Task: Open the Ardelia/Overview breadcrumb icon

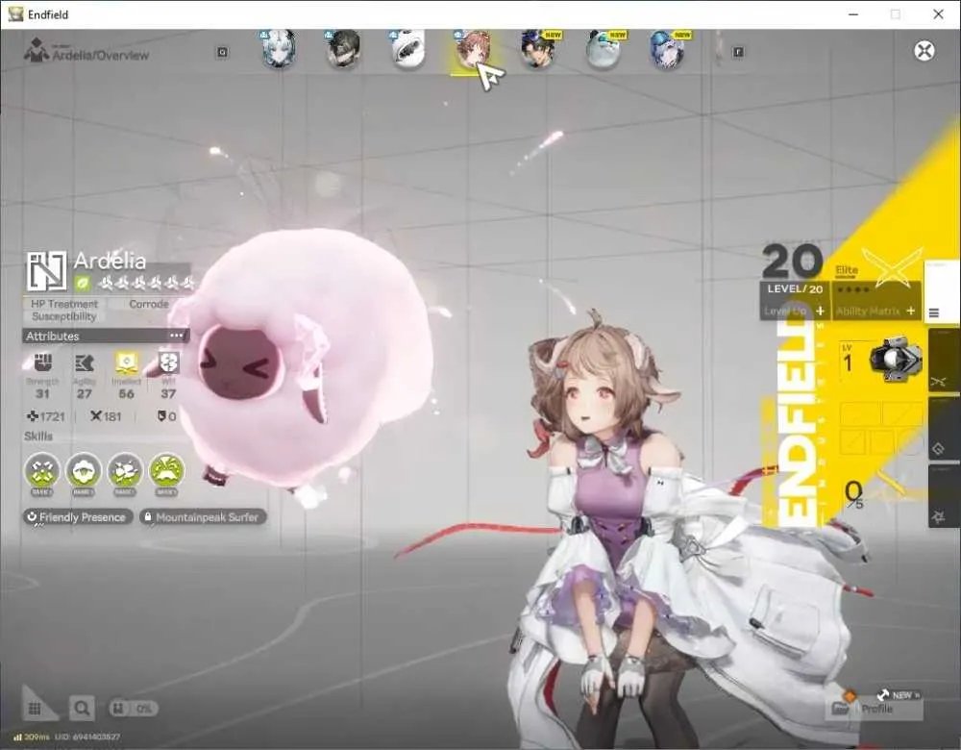Action: pyautogui.click(x=37, y=51)
